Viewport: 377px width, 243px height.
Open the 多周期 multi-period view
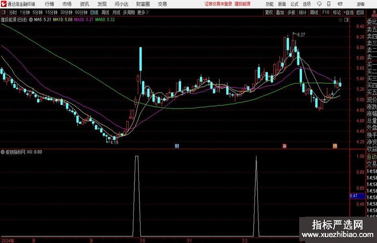click(129, 12)
